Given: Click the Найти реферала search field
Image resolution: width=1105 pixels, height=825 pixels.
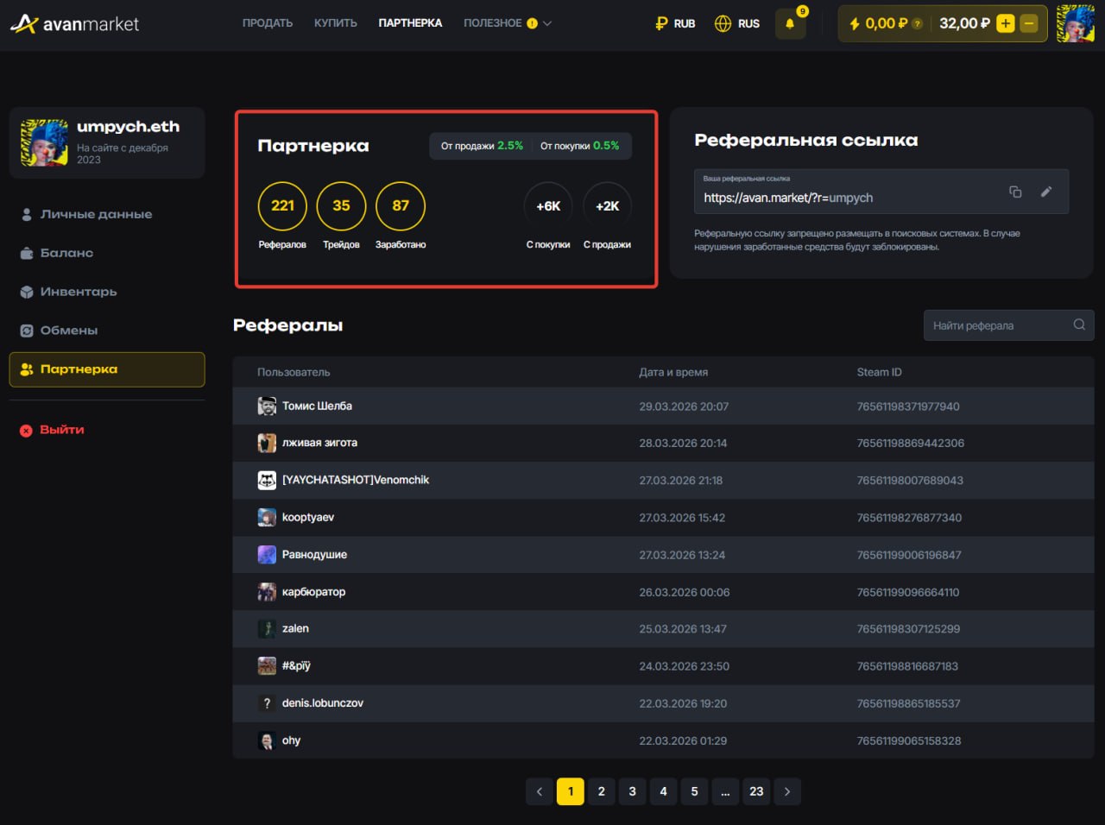Looking at the screenshot, I should (997, 325).
